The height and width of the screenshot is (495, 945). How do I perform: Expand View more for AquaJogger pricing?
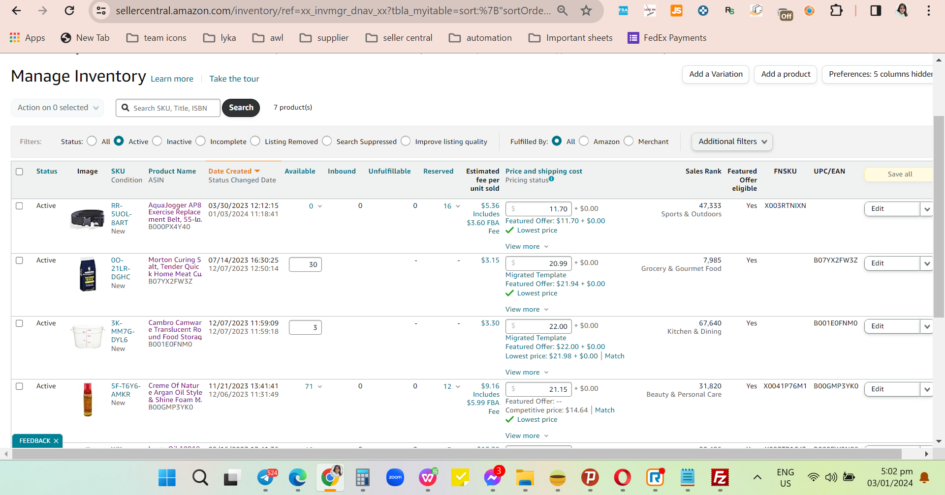point(527,246)
